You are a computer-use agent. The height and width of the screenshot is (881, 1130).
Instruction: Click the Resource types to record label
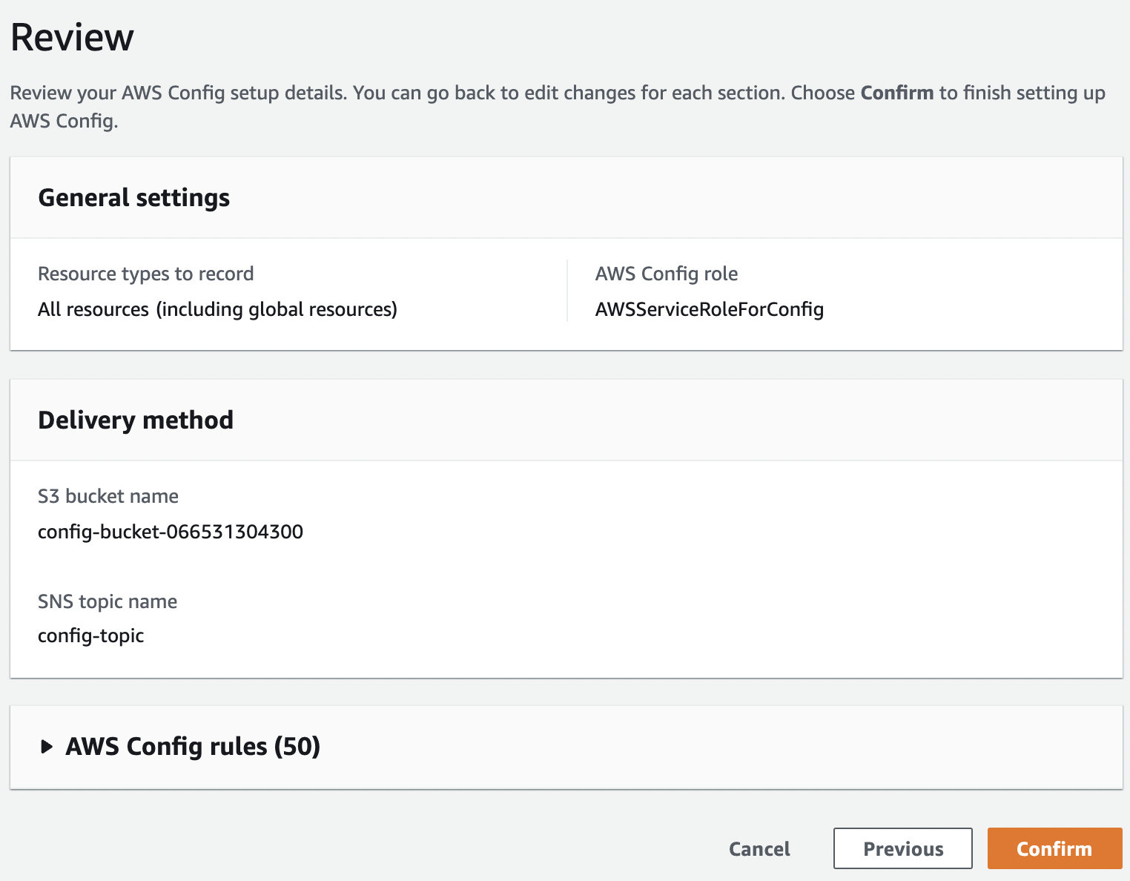click(146, 274)
